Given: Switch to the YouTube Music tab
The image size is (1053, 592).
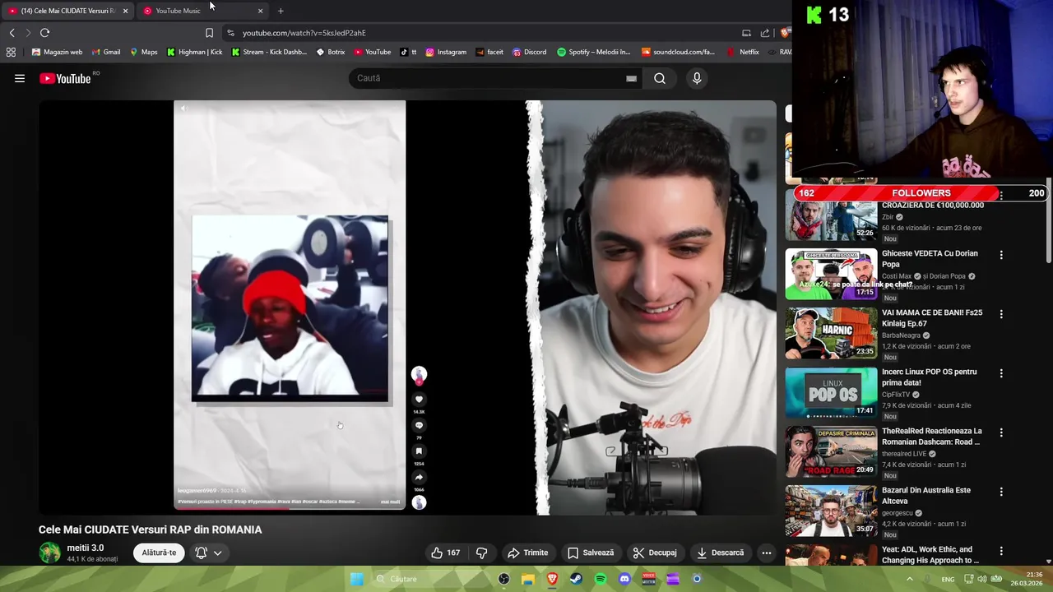Looking at the screenshot, I should [x=202, y=11].
